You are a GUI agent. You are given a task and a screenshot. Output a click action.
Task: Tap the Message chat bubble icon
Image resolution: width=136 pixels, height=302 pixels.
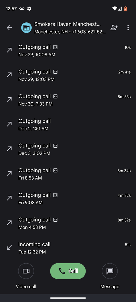110,271
